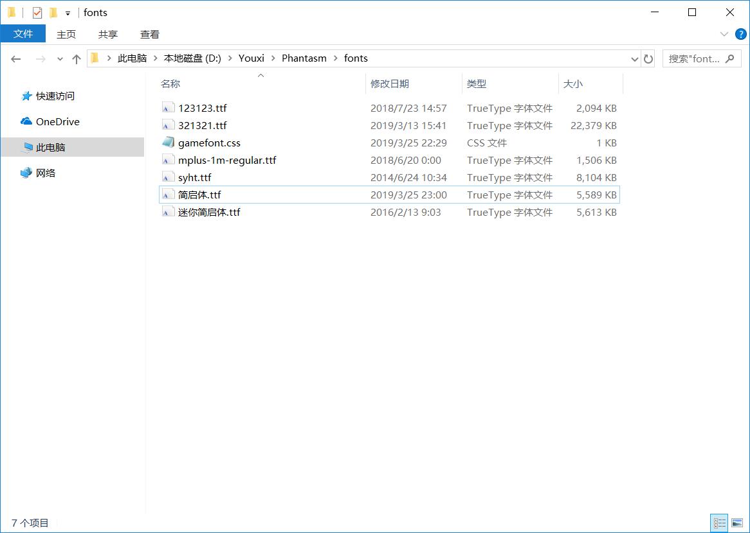Open the quick access toolbar customize dropdown
This screenshot has height=533, width=750.
(68, 13)
